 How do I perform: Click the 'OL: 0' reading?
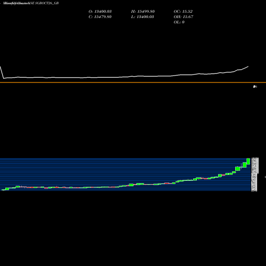pyautogui.click(x=179, y=22)
